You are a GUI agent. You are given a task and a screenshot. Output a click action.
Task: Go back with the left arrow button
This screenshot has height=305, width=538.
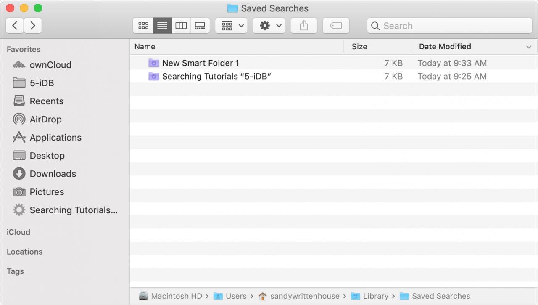15,26
